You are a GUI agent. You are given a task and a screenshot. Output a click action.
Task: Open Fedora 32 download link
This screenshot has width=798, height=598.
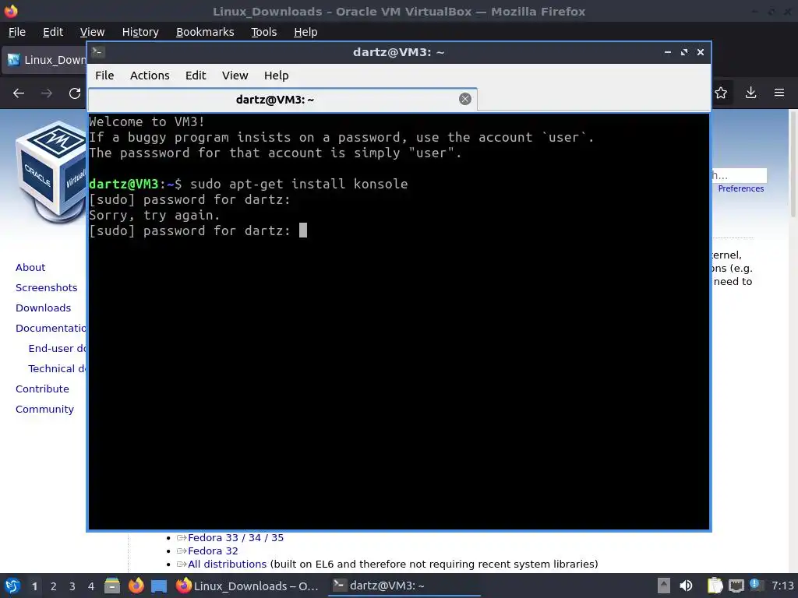[x=213, y=551]
